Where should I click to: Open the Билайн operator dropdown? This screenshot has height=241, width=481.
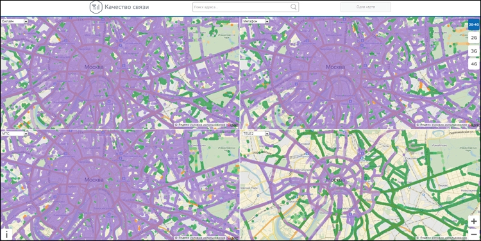click(x=14, y=21)
